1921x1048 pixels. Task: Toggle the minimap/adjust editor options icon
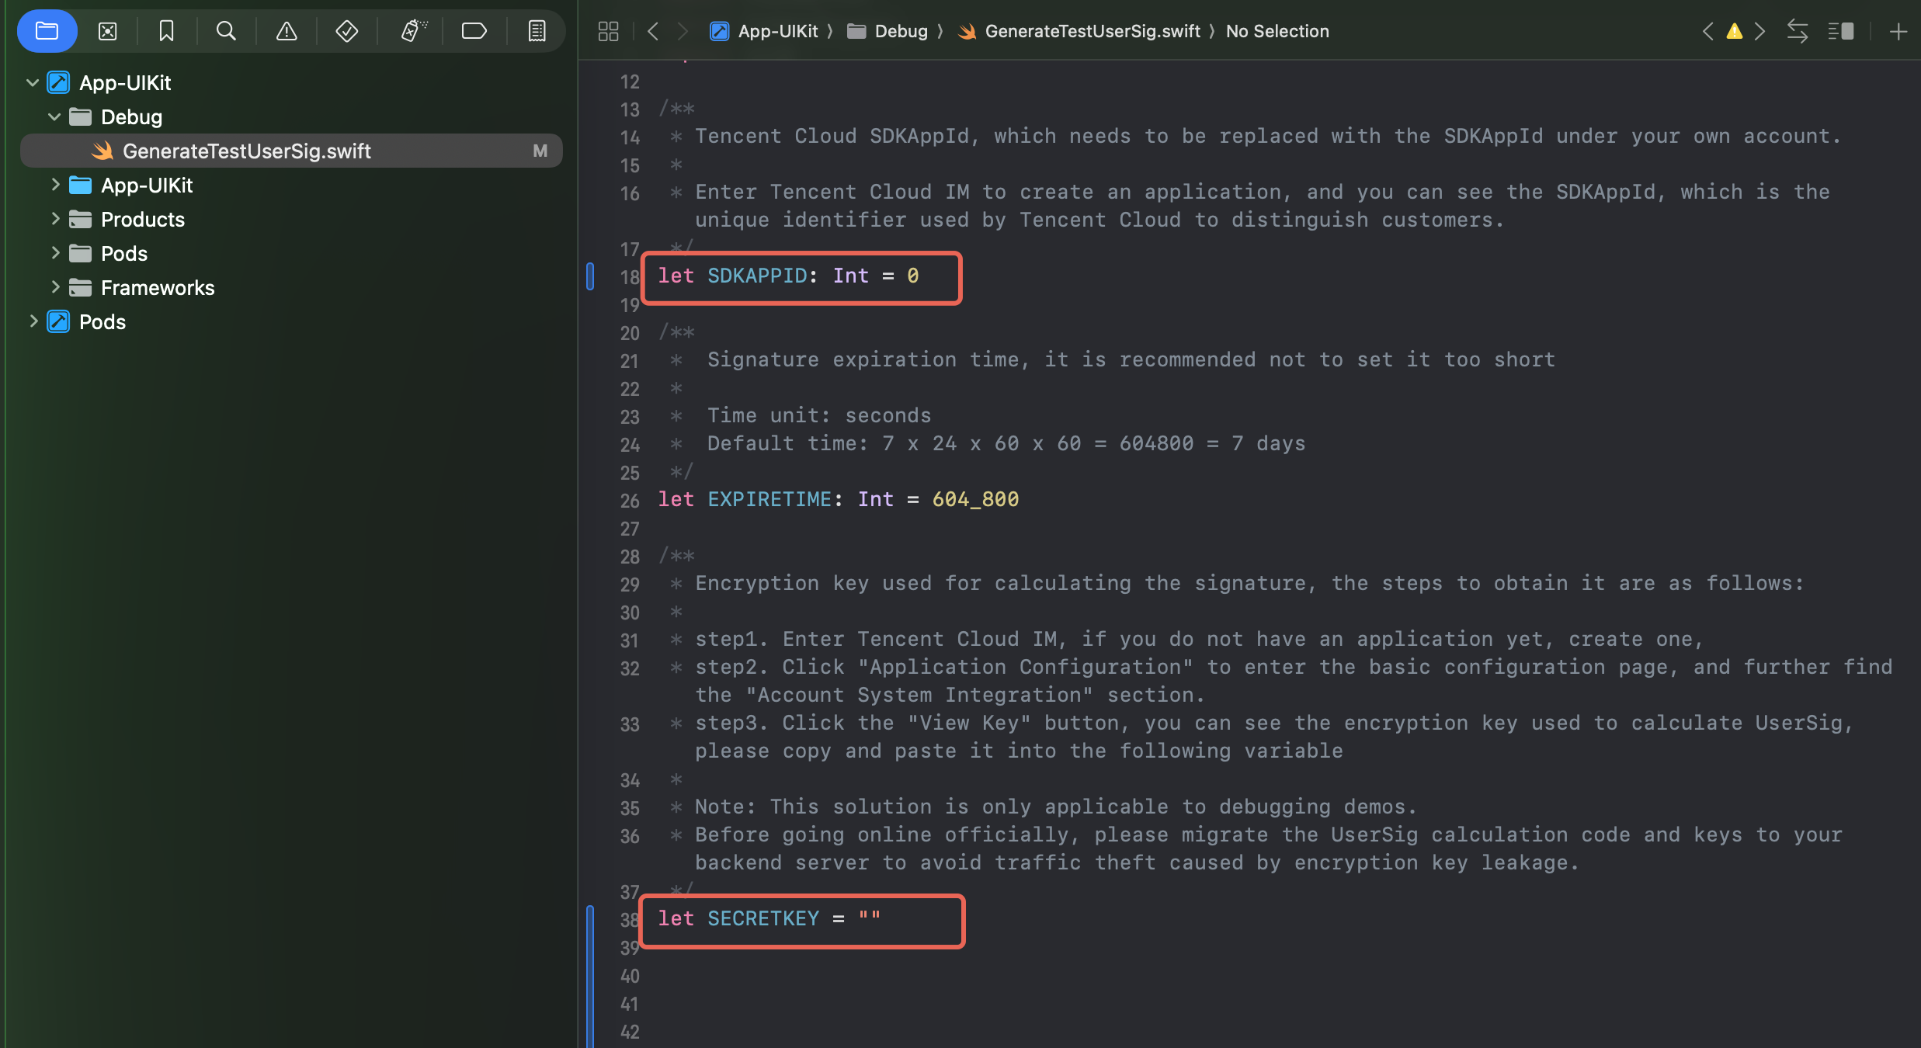(x=1840, y=31)
